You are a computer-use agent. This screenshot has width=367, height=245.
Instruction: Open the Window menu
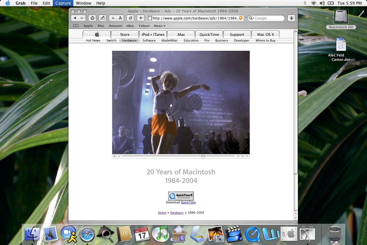[x=83, y=3]
